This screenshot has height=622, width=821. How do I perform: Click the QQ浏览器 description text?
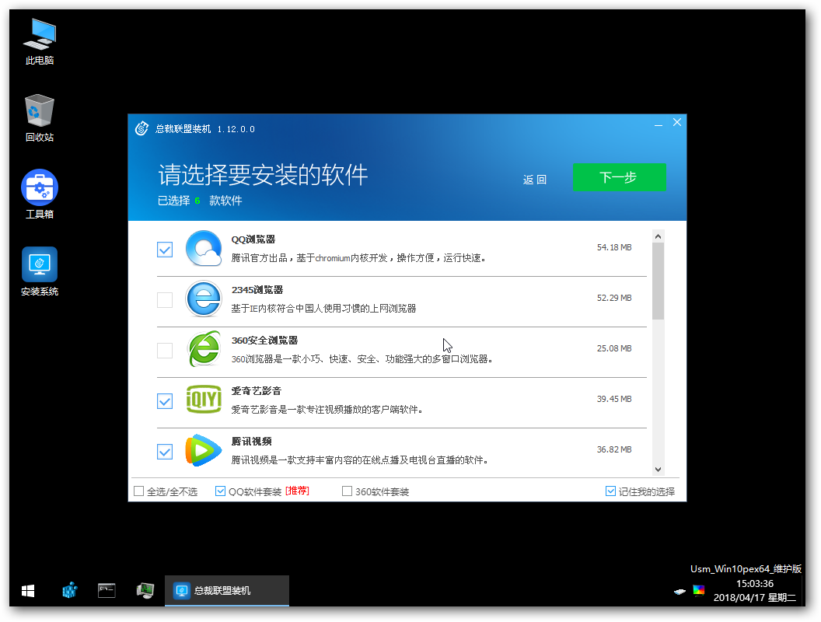tap(359, 258)
